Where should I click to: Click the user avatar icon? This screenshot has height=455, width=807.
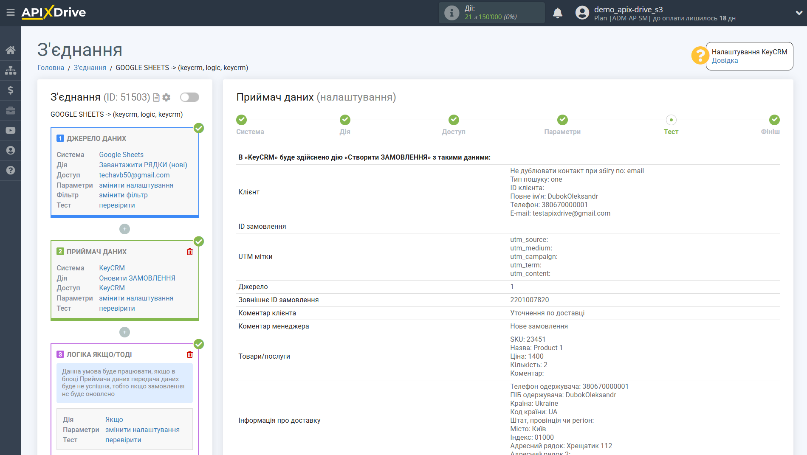click(582, 13)
